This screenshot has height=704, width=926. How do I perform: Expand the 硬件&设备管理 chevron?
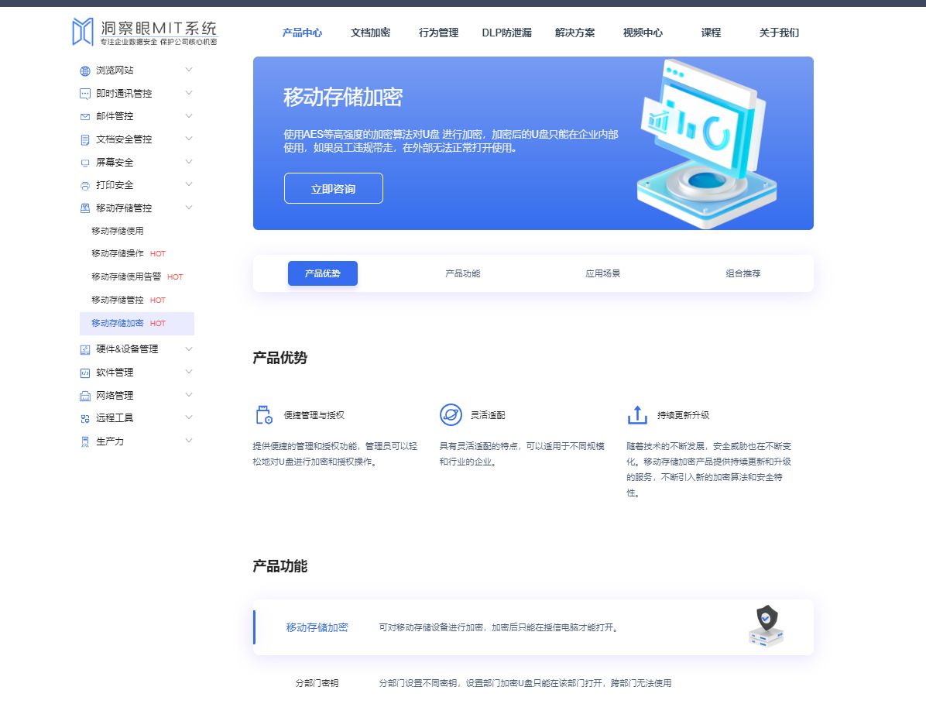tap(189, 349)
